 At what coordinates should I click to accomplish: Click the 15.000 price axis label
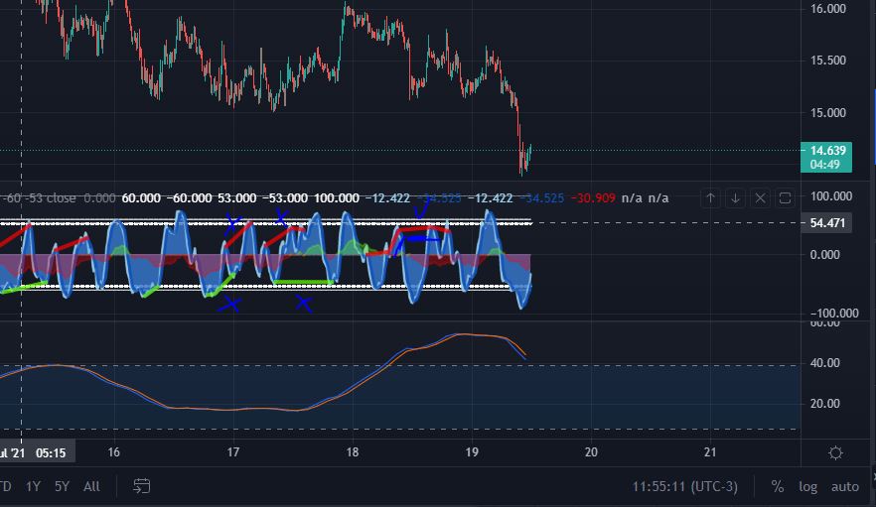[828, 113]
